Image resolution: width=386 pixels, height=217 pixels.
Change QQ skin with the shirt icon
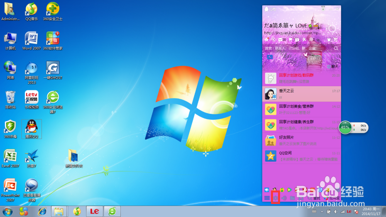point(329,40)
